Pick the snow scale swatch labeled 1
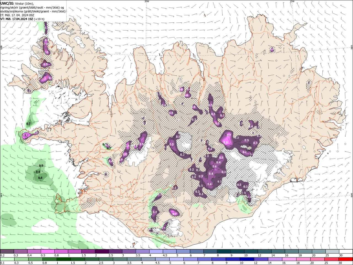This screenshot has width=353, height=265. click(x=75, y=251)
